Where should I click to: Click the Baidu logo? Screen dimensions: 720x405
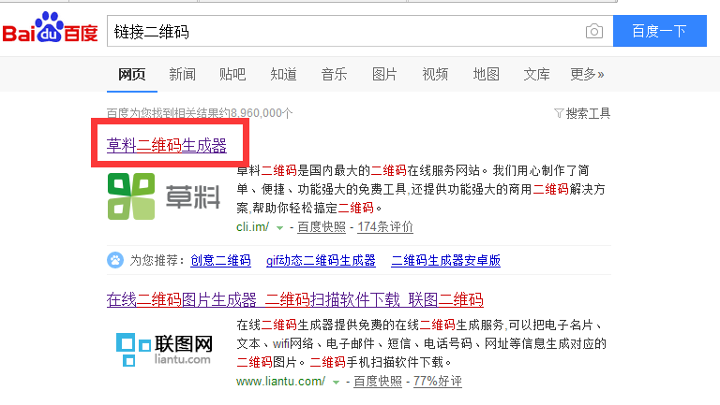(x=50, y=27)
